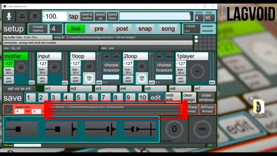277x156 pixels.
Task: Click the 'speed down' button
Action: [x=113, y=16]
